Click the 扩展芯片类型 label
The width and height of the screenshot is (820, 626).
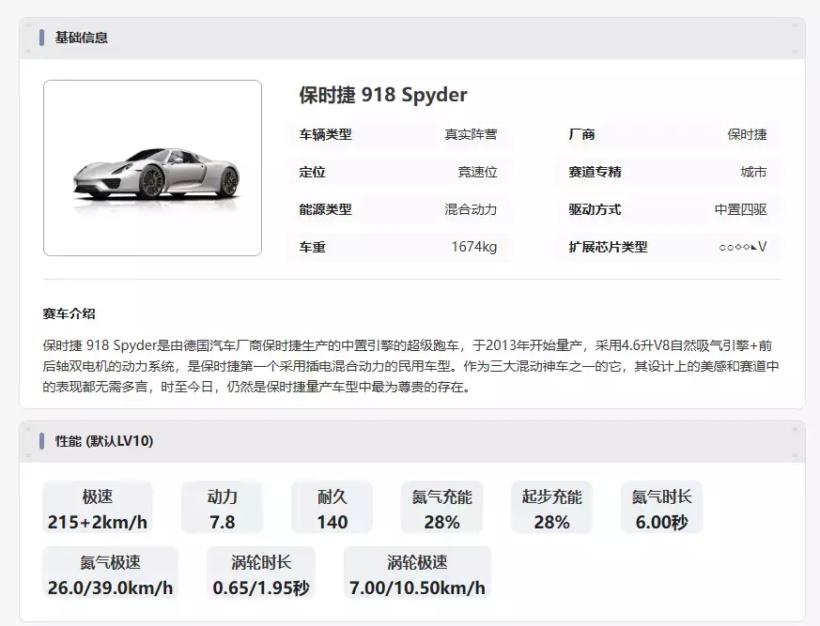pyautogui.click(x=608, y=247)
